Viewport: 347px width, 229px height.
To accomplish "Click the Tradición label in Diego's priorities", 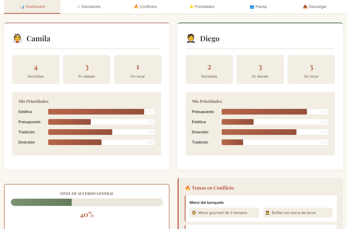I will point(200,142).
